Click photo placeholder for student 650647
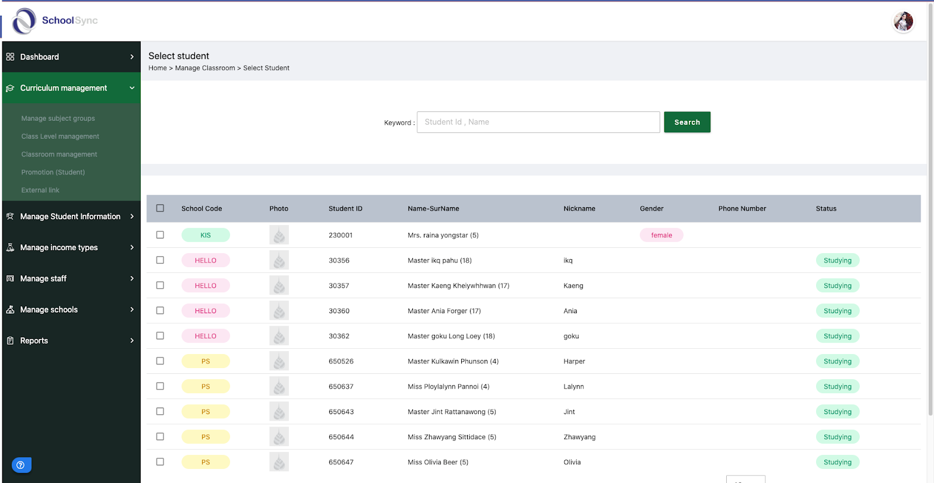934x483 pixels. pos(279,462)
